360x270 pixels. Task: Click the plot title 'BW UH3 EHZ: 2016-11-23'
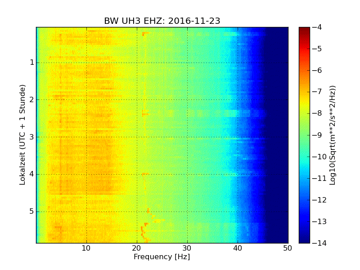click(x=162, y=21)
